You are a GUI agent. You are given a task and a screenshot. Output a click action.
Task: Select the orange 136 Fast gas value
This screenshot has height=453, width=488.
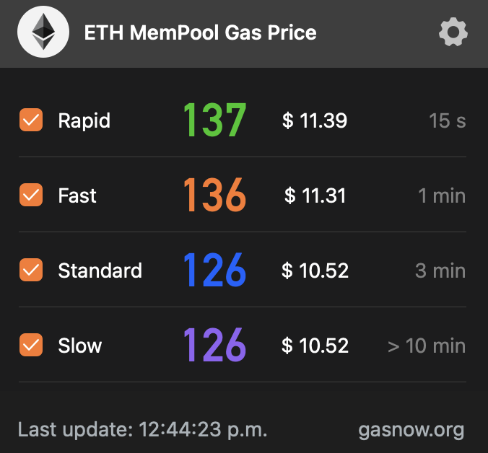coord(214,195)
